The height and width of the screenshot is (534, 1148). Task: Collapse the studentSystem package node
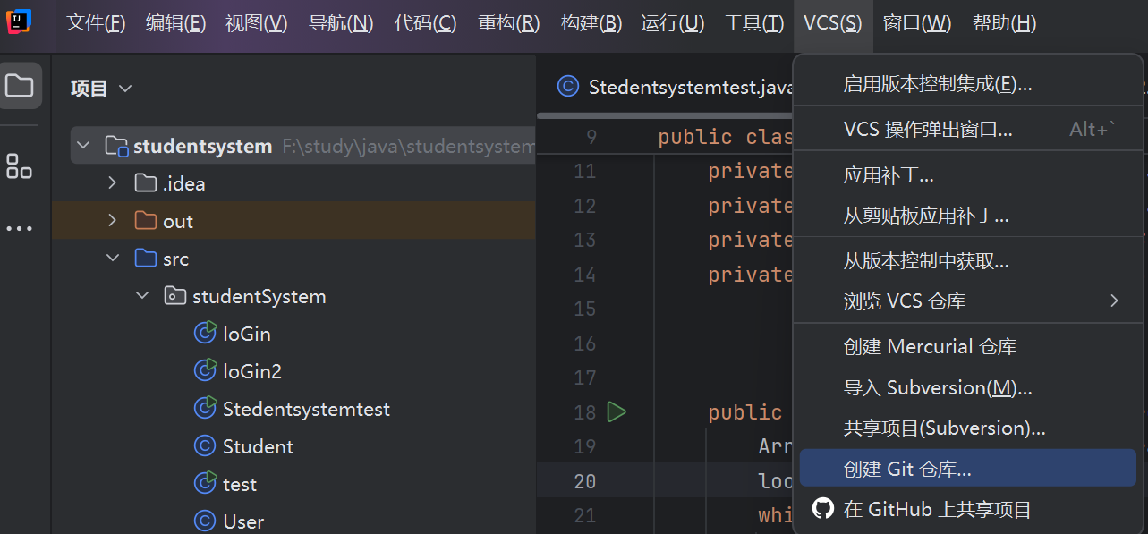pyautogui.click(x=142, y=296)
